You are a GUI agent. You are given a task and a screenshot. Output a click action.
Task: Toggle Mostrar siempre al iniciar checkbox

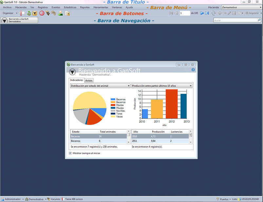tap(70, 153)
